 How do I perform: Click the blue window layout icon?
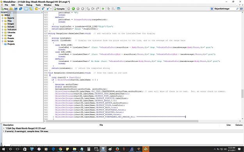point(119,9)
